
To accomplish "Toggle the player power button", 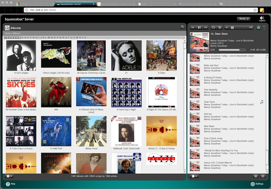I will 258,28.
